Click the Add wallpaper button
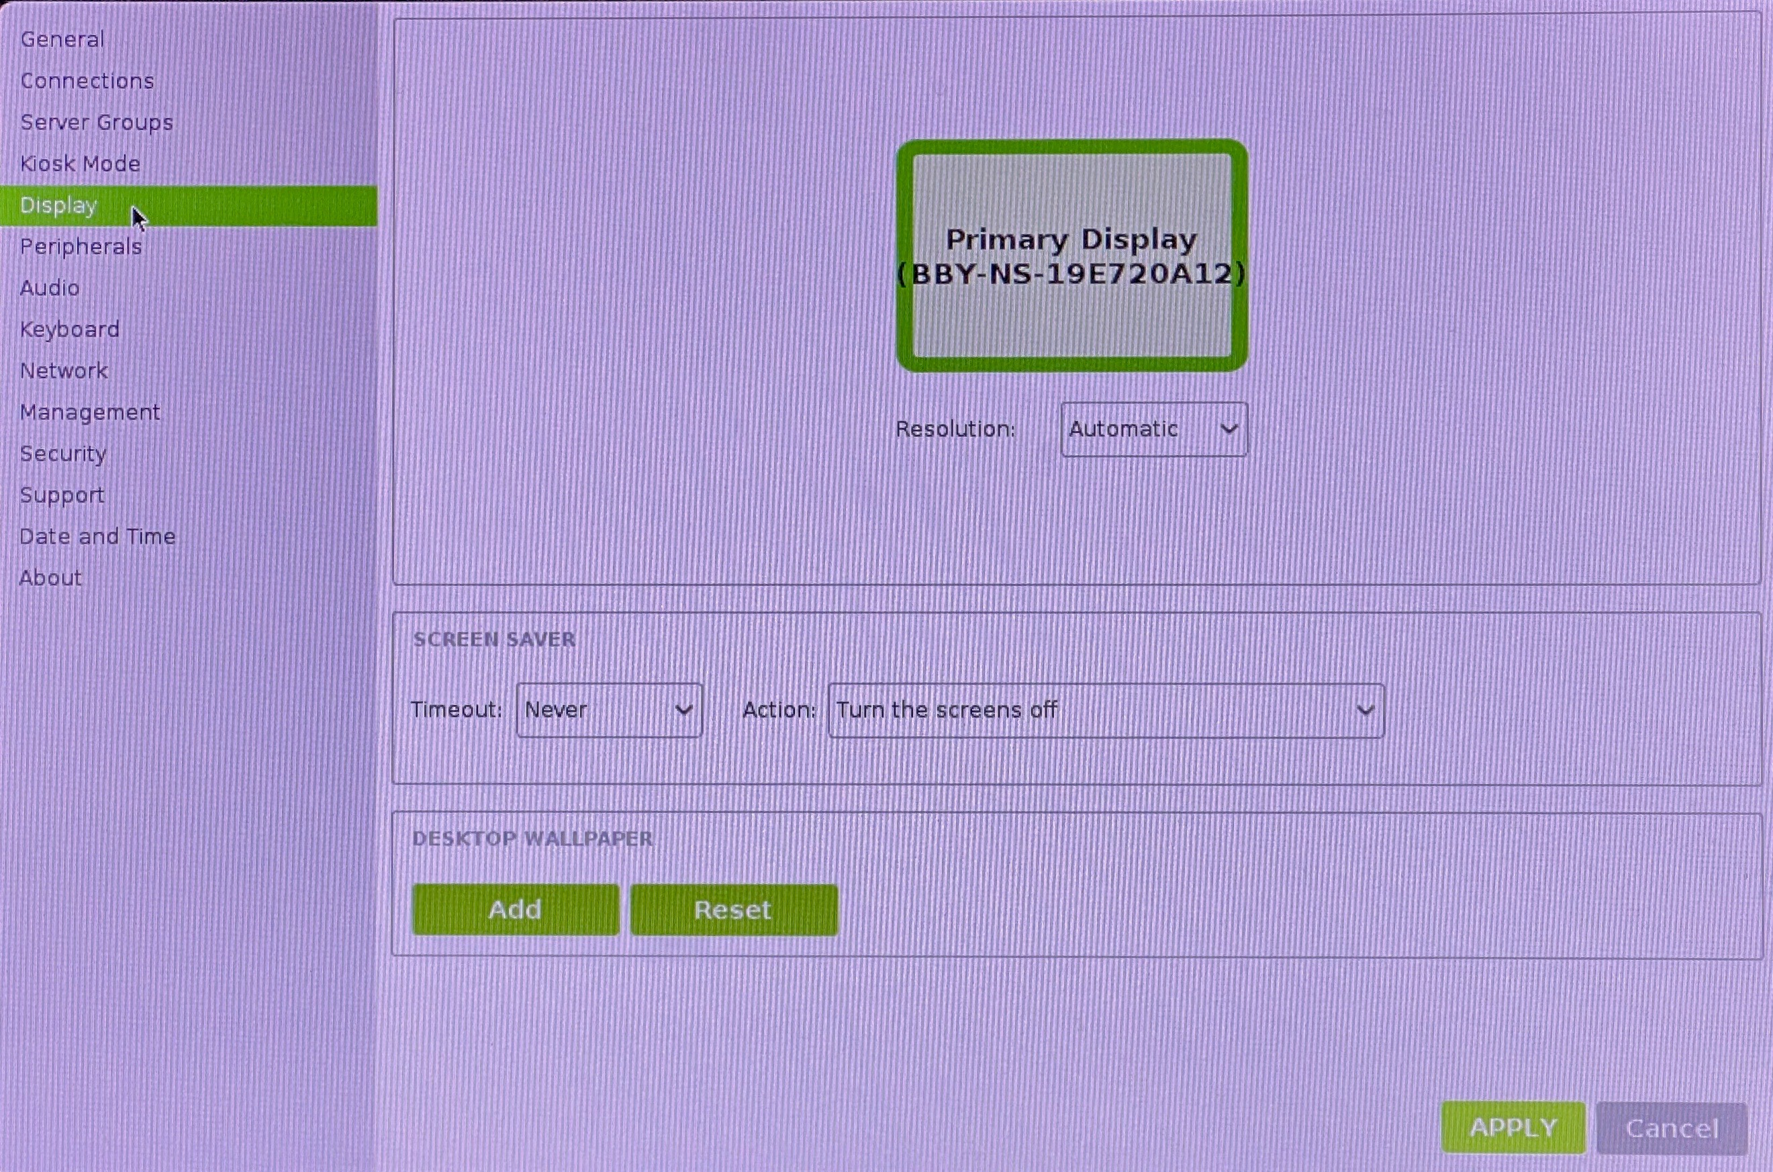 point(515,910)
